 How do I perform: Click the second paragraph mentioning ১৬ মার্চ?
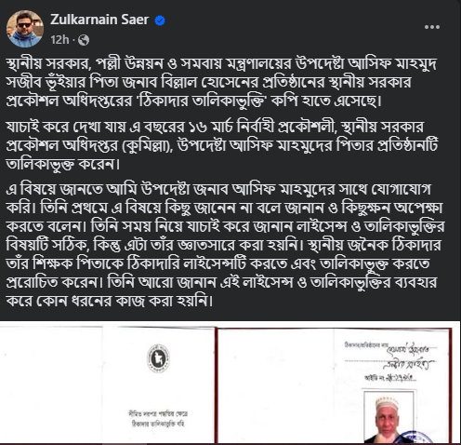(x=222, y=145)
